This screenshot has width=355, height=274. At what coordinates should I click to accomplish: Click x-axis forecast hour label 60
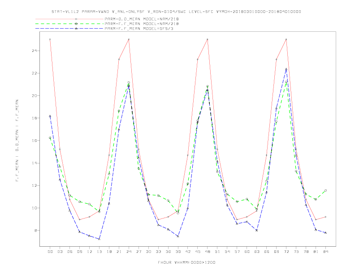coord(247,252)
